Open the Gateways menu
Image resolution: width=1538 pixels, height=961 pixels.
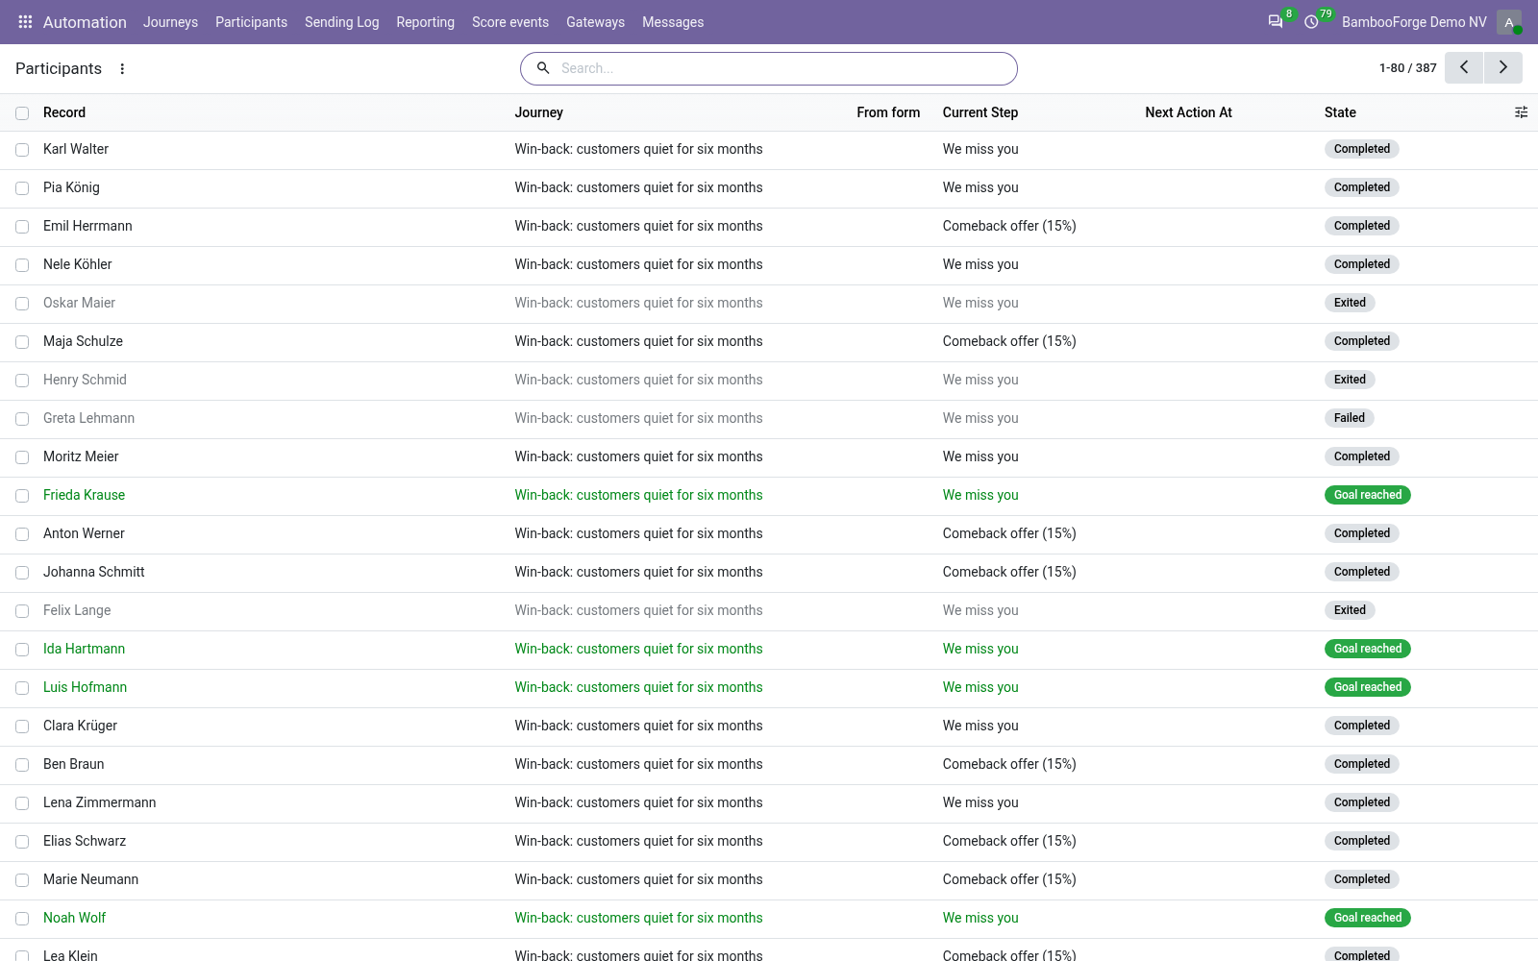[595, 22]
